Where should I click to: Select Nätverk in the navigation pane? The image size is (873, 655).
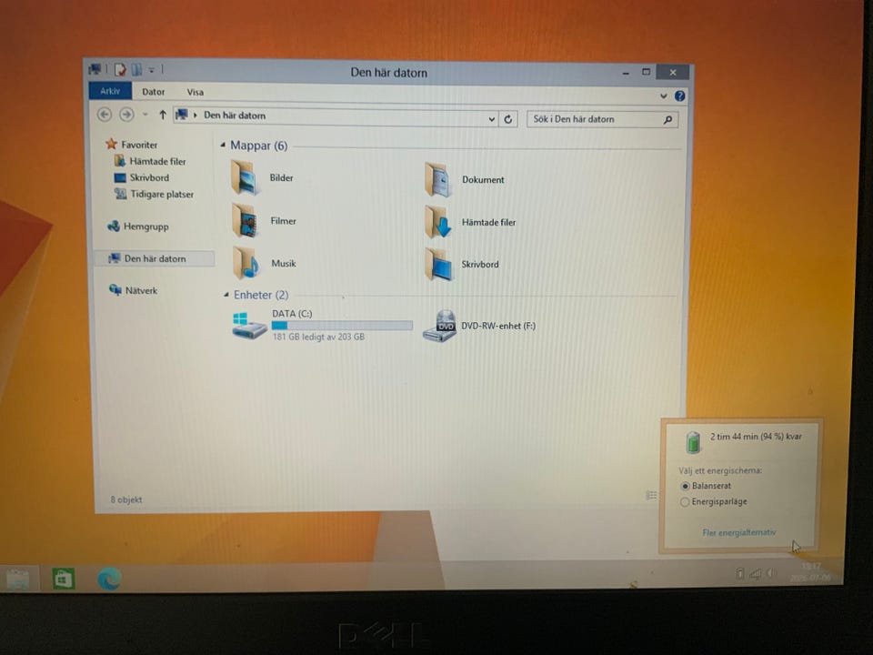pos(134,290)
